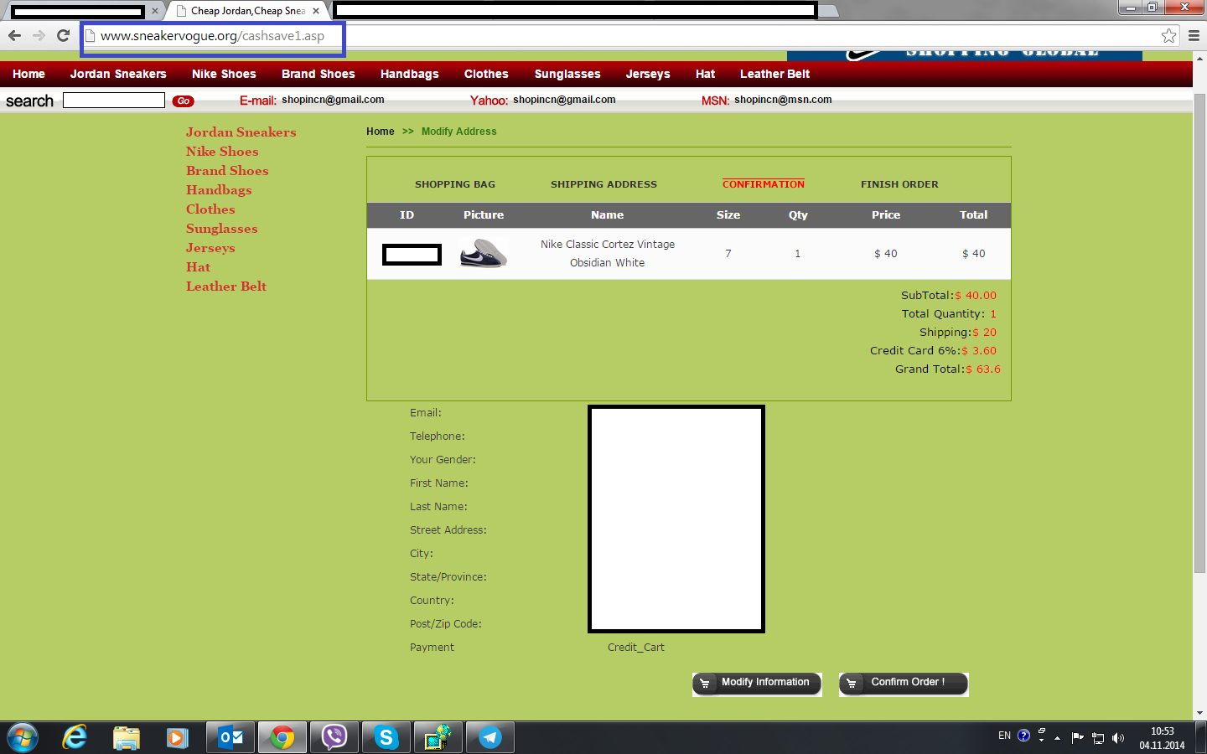
Task: Click Jerseys in the left sidebar
Action: click(x=210, y=248)
